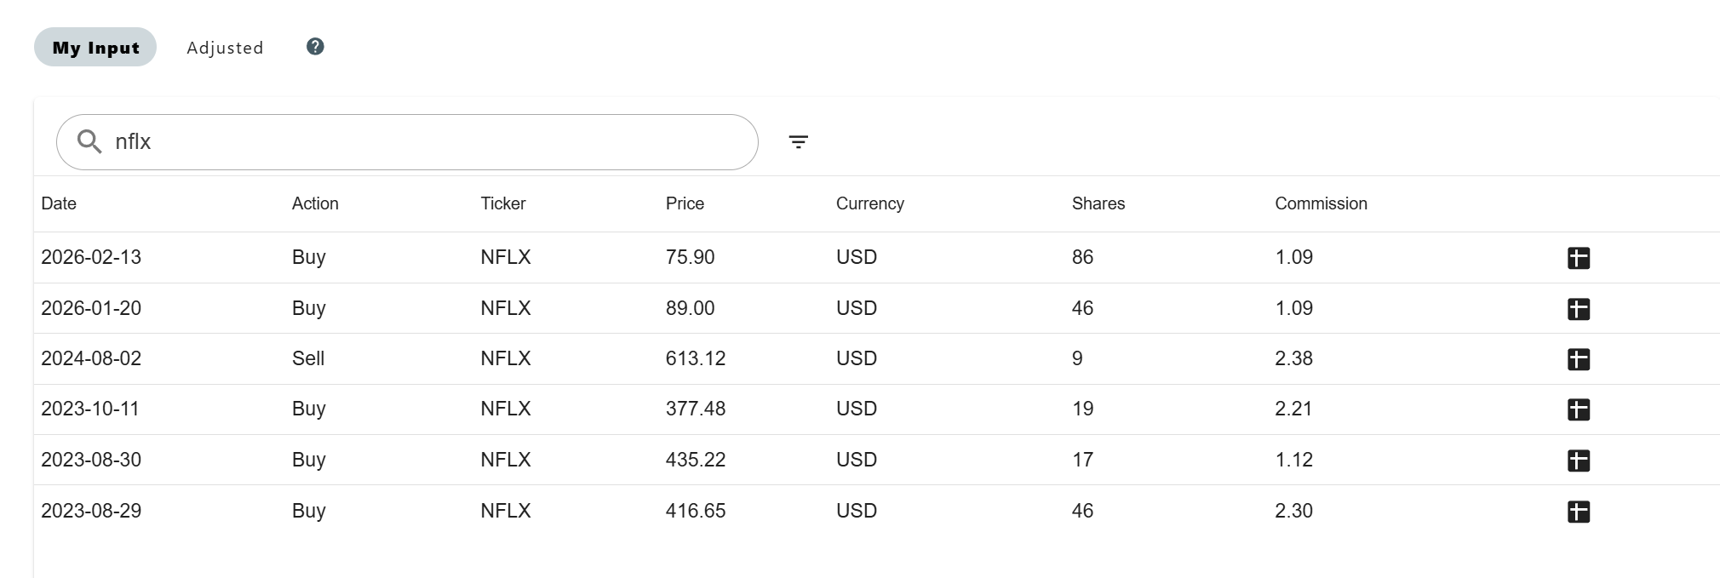The image size is (1720, 578).
Task: Click the Currency column header
Action: (869, 203)
